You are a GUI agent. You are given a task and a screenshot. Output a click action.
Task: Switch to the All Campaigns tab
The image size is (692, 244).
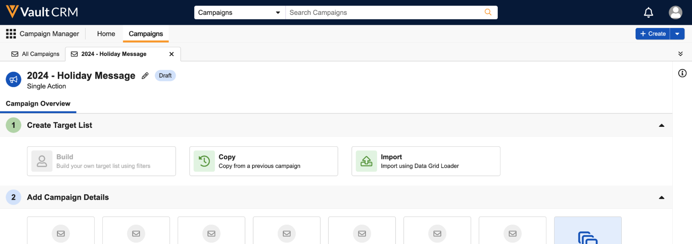(35, 54)
